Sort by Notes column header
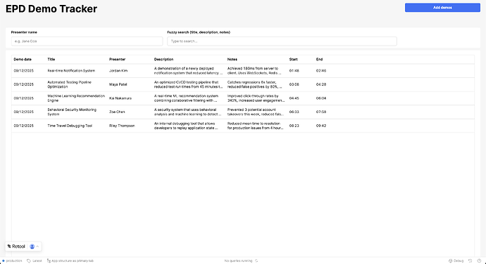Image resolution: width=486 pixels, height=264 pixels. (232, 60)
